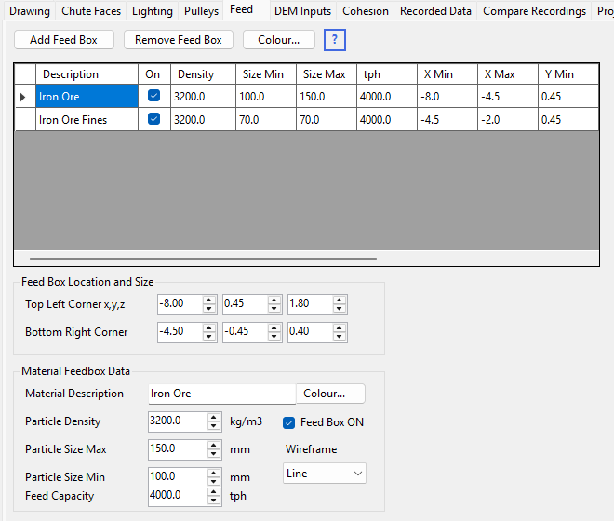Click Iron Ore Size Max cell 150.0
The width and height of the screenshot is (614, 521).
tap(327, 96)
